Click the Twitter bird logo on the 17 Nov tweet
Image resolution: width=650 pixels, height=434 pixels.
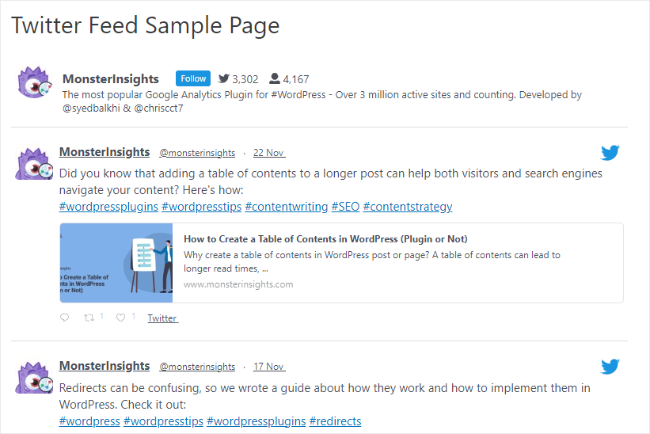610,367
